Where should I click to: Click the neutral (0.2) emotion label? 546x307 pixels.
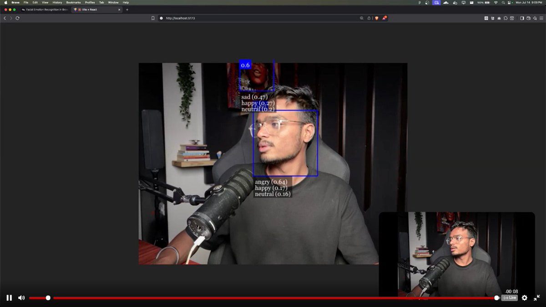(258, 109)
